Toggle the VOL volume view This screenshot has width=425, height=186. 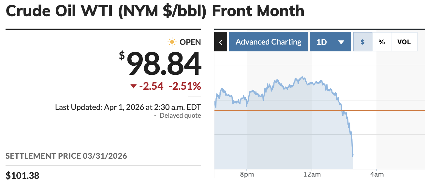point(404,42)
